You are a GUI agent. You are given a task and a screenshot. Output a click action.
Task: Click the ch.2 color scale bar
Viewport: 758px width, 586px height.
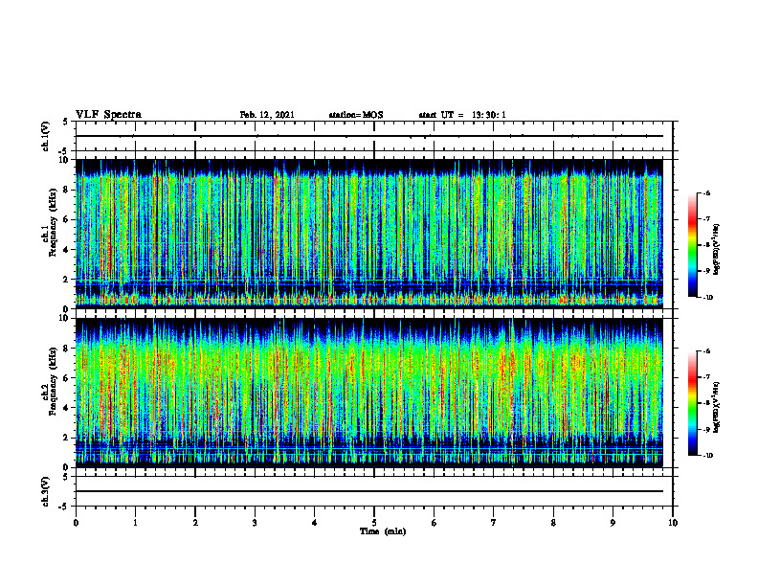(692, 403)
